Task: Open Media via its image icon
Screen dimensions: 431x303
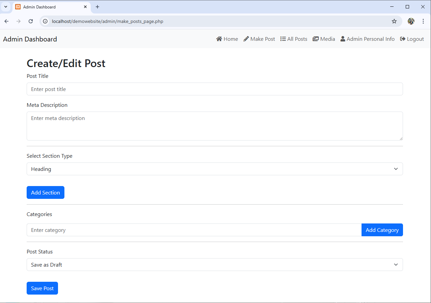Action: click(x=315, y=39)
